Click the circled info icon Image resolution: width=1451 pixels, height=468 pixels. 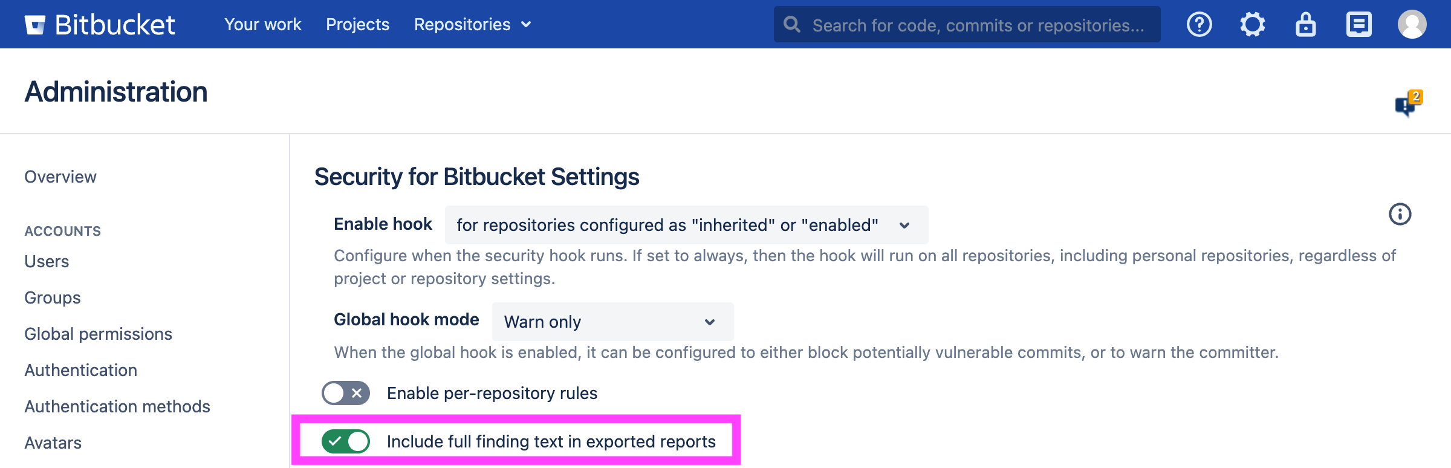(1400, 214)
